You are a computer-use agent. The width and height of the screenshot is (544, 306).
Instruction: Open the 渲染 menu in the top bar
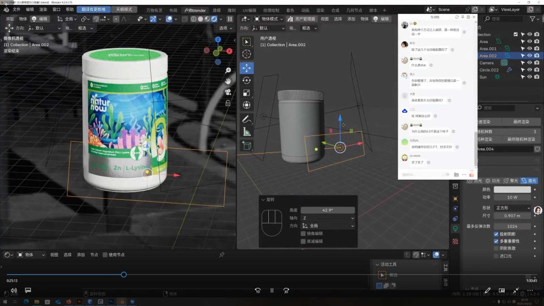click(x=42, y=8)
